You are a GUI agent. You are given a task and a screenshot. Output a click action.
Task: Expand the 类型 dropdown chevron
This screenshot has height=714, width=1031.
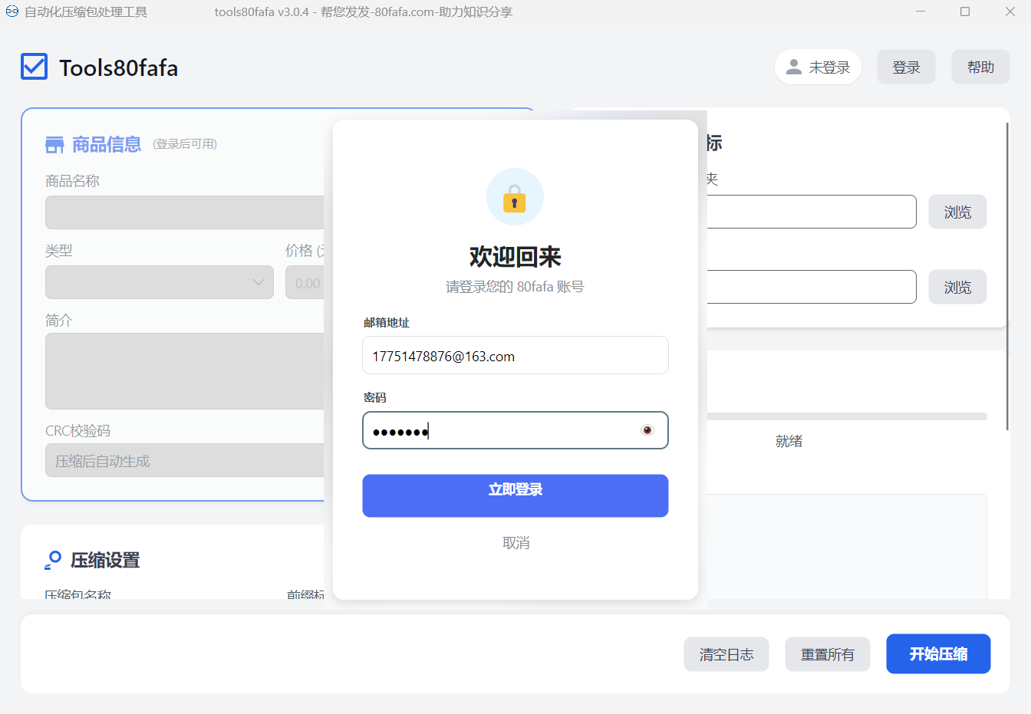(x=259, y=282)
